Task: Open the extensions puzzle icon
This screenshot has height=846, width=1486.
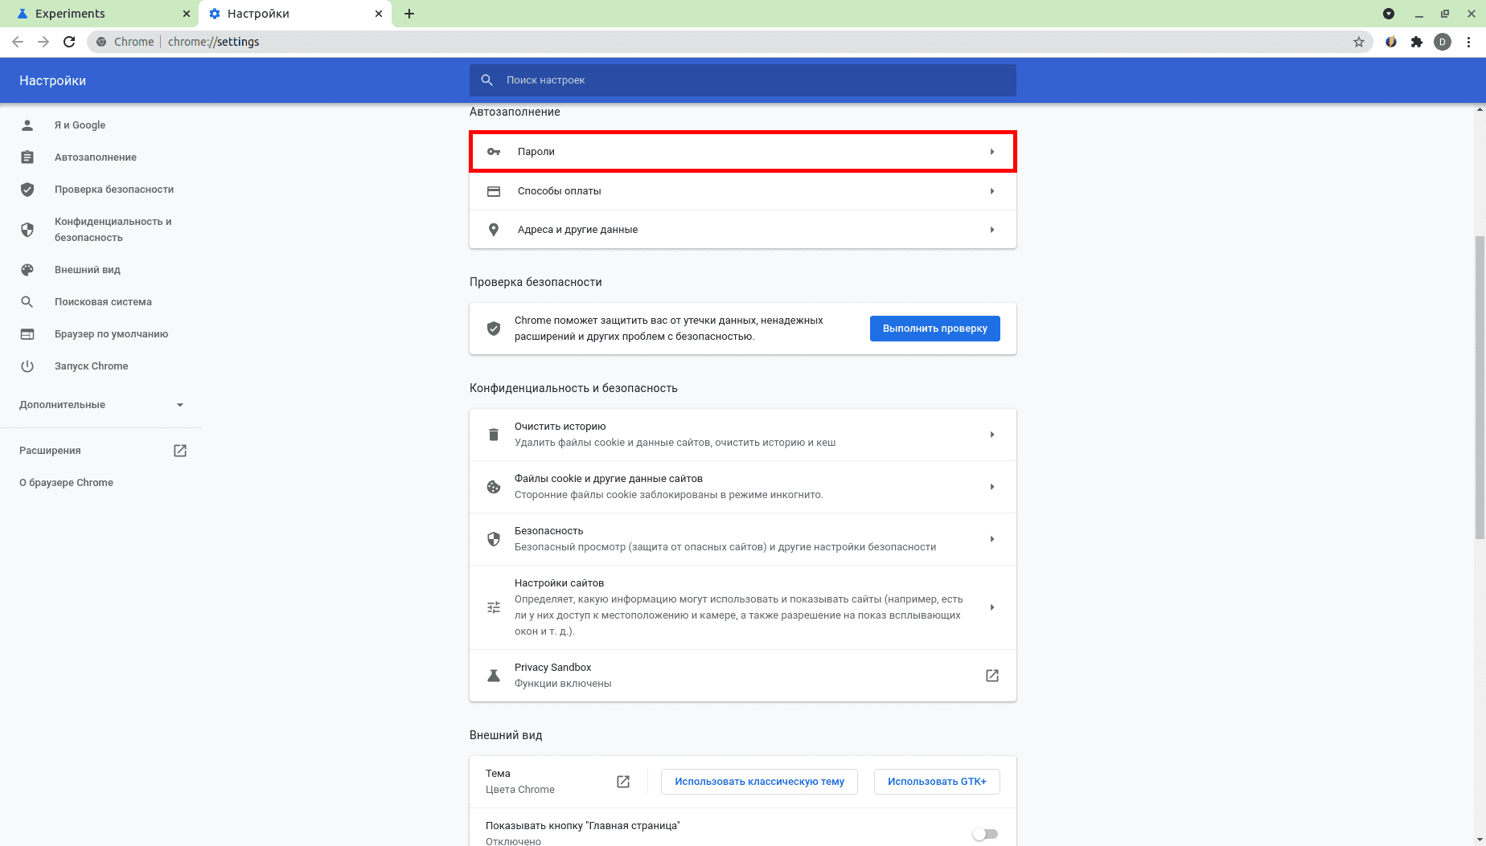Action: tap(1416, 42)
